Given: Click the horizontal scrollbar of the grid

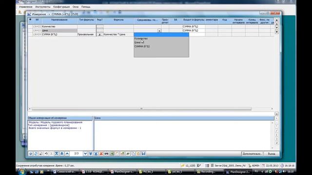Looking at the screenshot, I should click(x=141, y=109).
